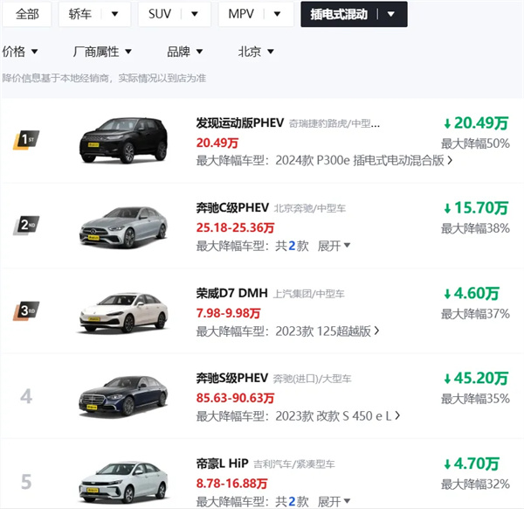Viewport: 524px width, 509px height.
Task: Open the 价格 filter dropdown
Action: coord(20,52)
